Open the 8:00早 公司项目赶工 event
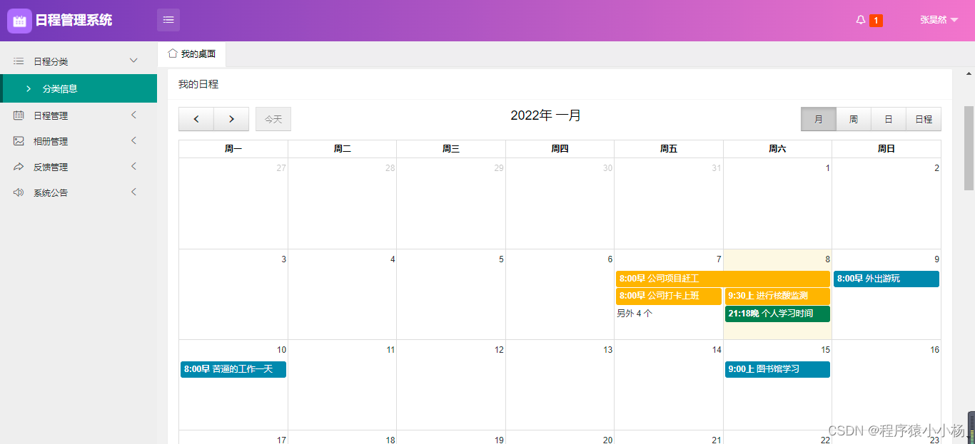Screen dimensions: 975x444 click(723, 279)
